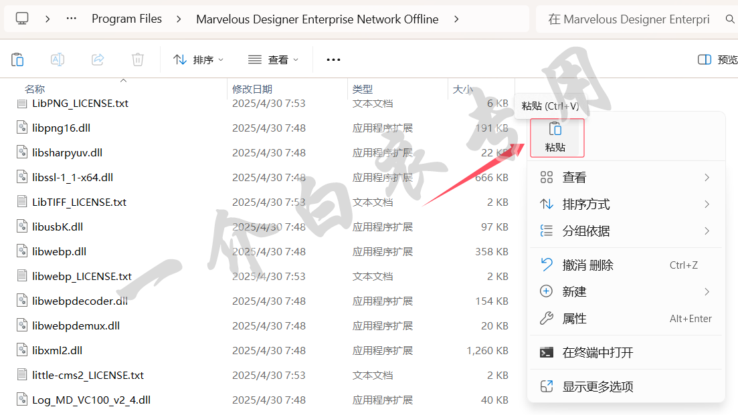Click the Paste icon in the toolbar
Viewport: 738px width, 415px height.
click(17, 59)
